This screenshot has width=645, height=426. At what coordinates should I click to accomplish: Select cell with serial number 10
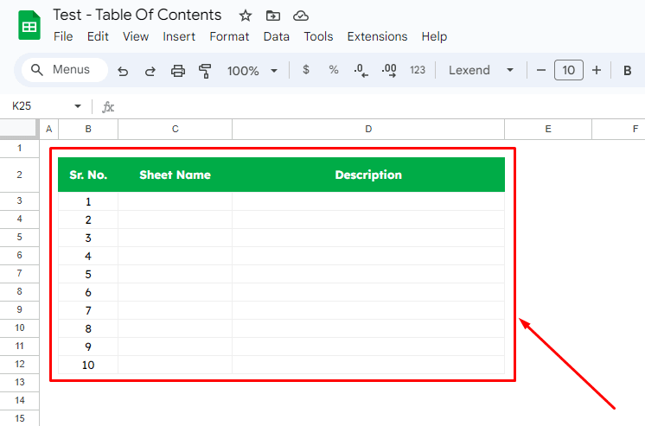tap(88, 365)
